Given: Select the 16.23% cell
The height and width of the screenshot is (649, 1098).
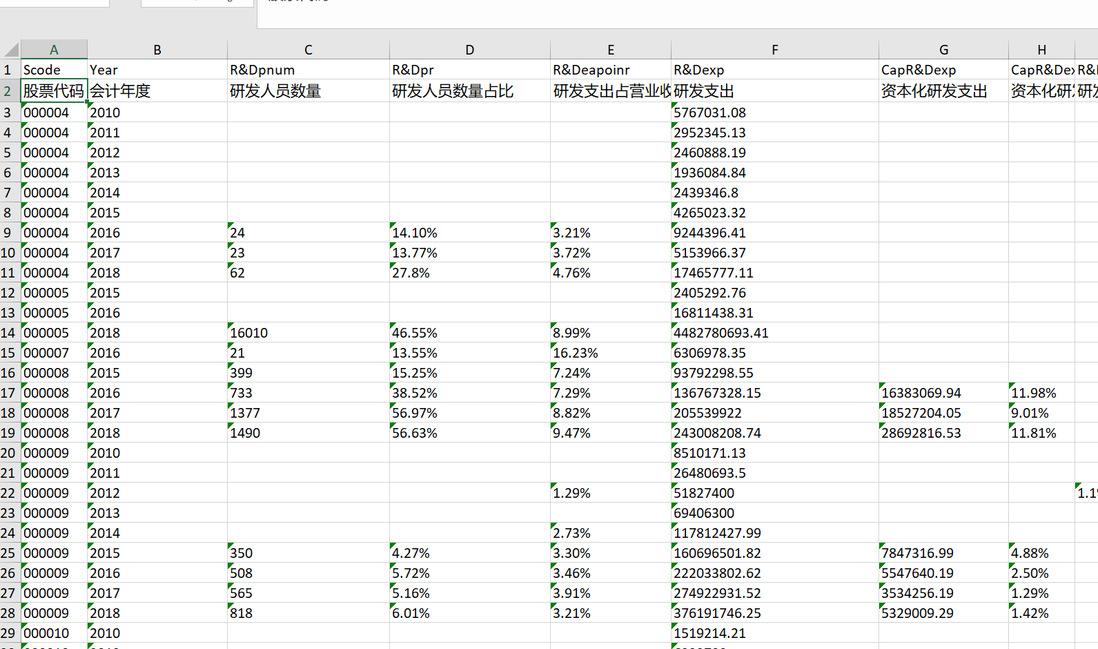Looking at the screenshot, I should [610, 353].
